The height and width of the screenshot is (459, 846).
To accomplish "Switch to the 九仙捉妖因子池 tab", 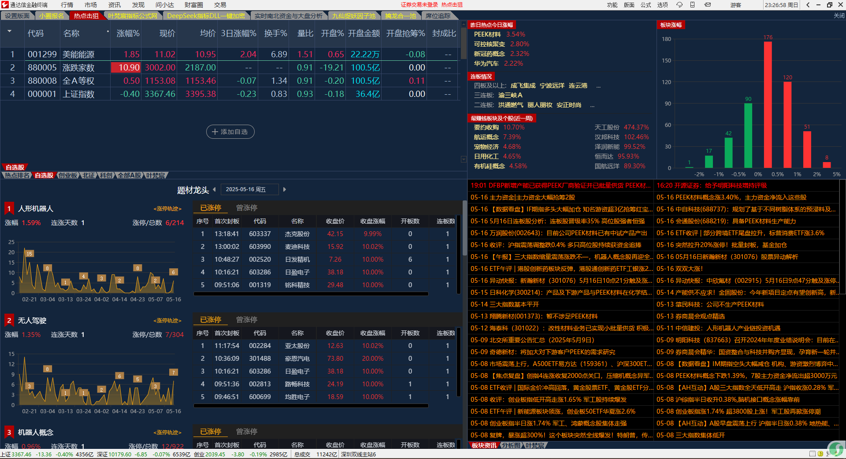I will pyautogui.click(x=354, y=16).
